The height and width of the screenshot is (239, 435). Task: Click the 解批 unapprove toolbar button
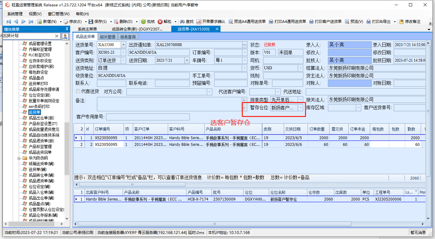(165, 22)
